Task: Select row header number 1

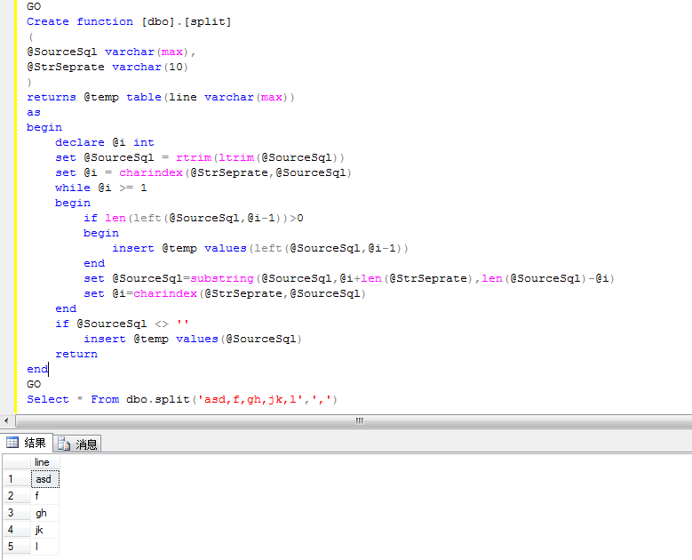Action: (17, 479)
